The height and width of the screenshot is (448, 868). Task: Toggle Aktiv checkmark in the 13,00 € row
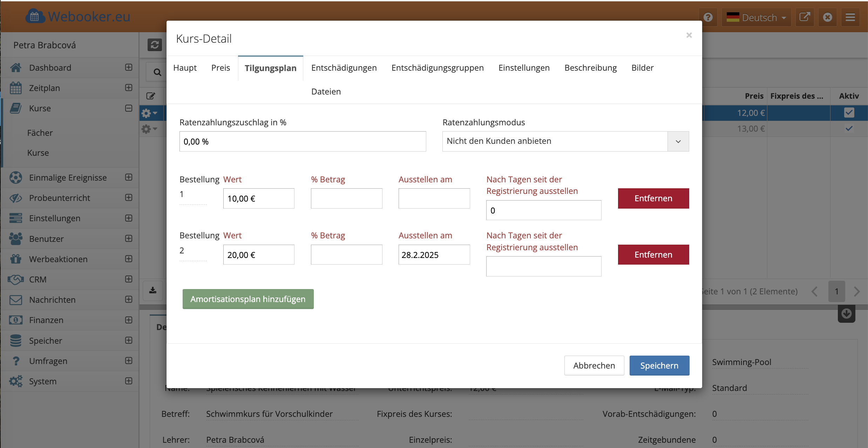click(x=849, y=128)
